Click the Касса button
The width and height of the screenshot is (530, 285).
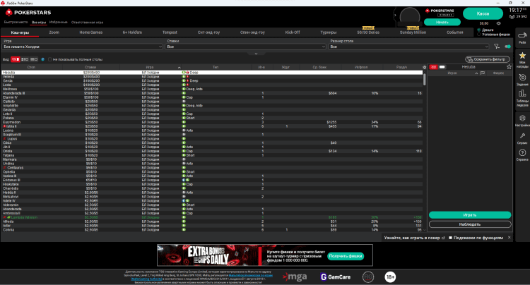[483, 14]
